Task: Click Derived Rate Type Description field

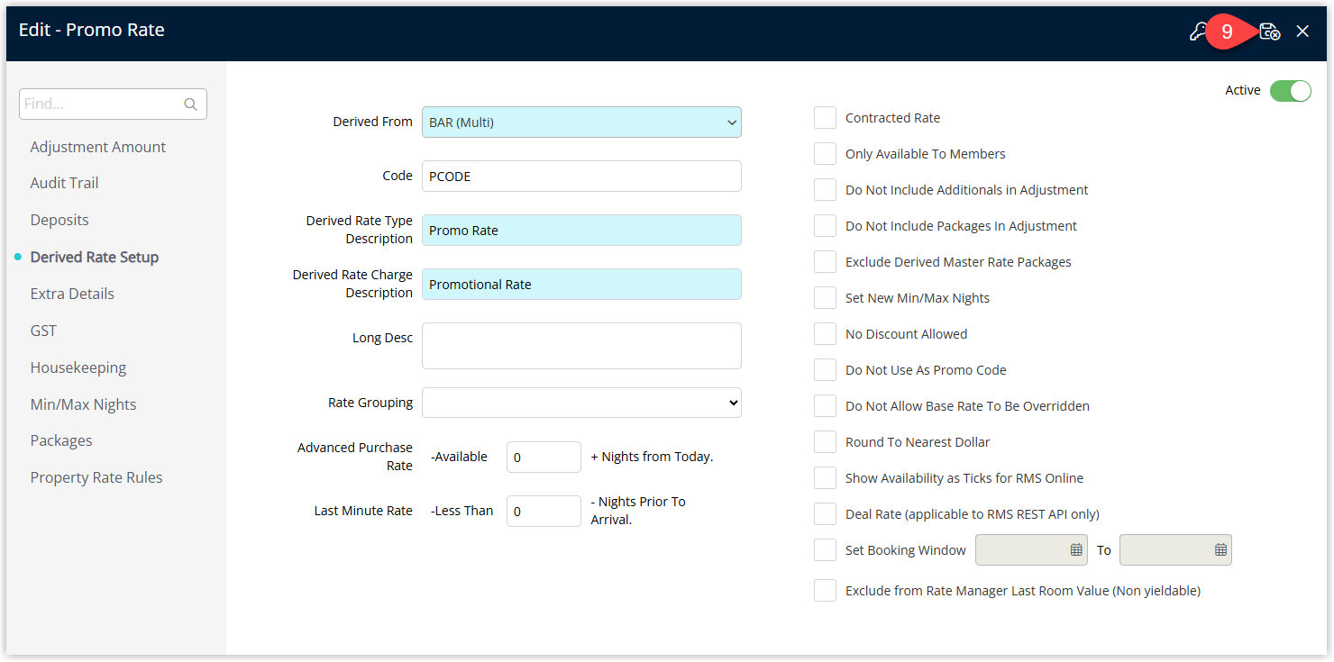Action: (x=581, y=231)
